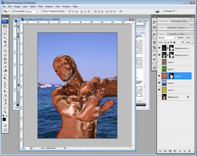Open the Image menu
Screen dimensions: 197x156
tap(17, 6)
